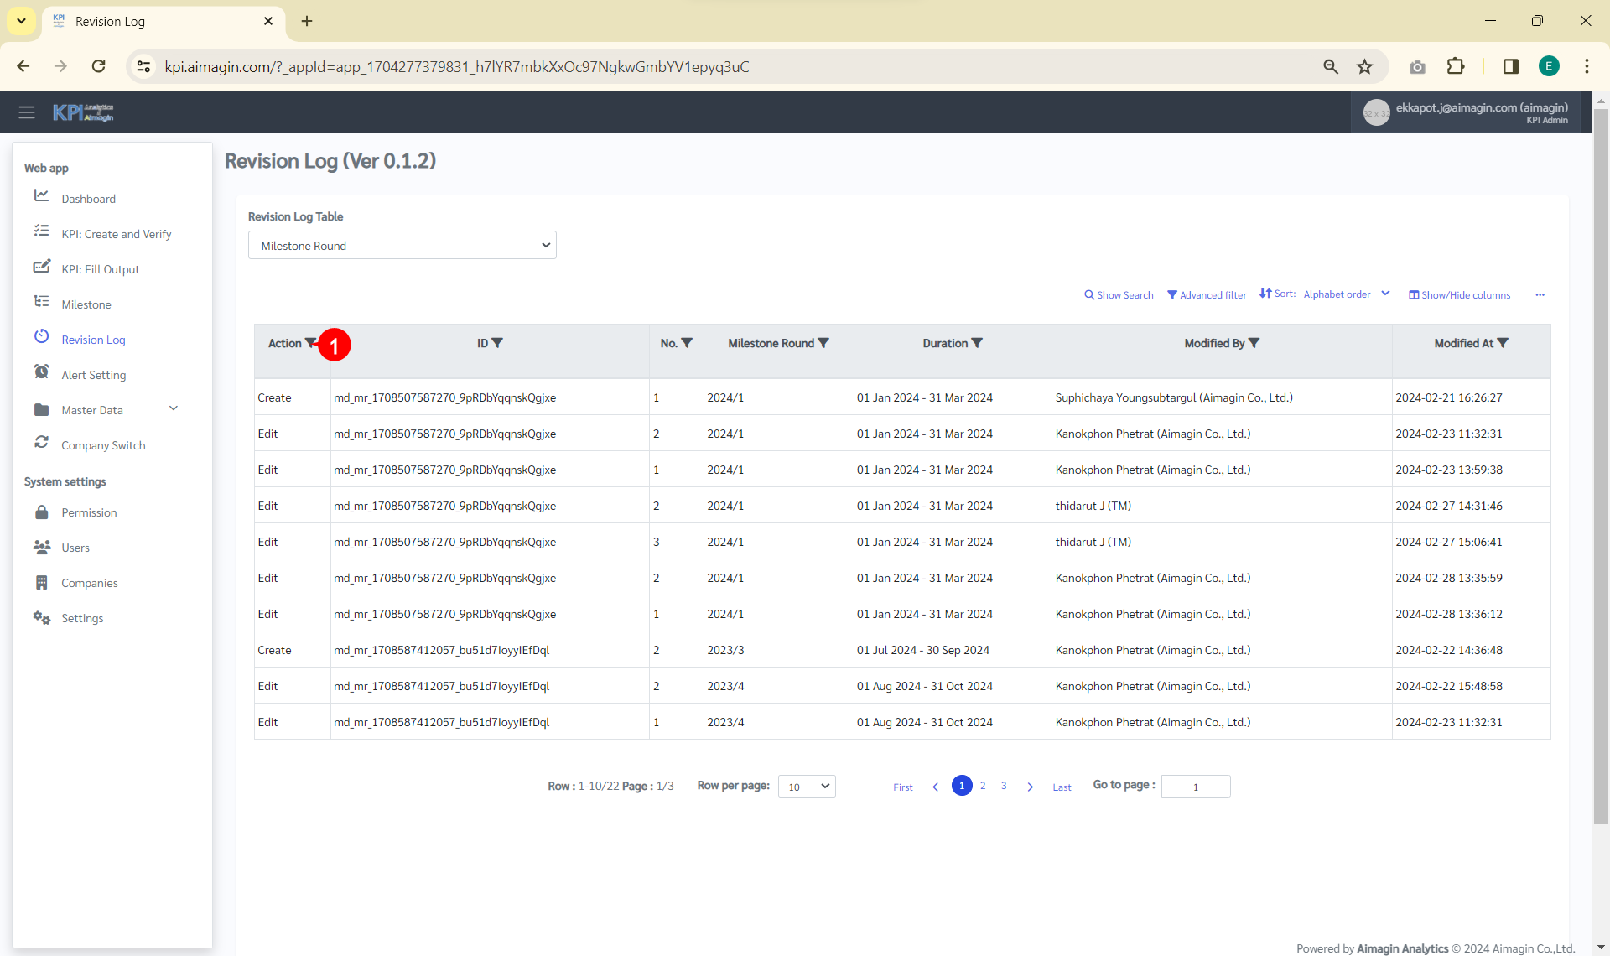Screen dimensions: 1610x956
Task: Click the Company Switch refresh icon
Action: coord(41,443)
